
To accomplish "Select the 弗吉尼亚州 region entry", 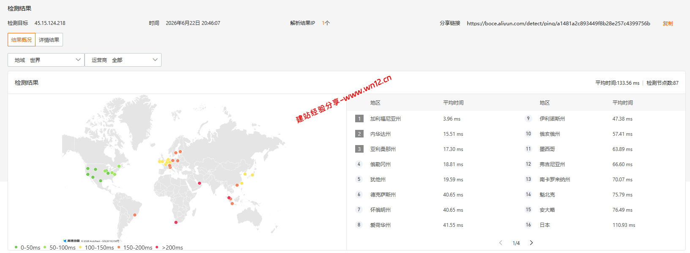I will coord(552,164).
